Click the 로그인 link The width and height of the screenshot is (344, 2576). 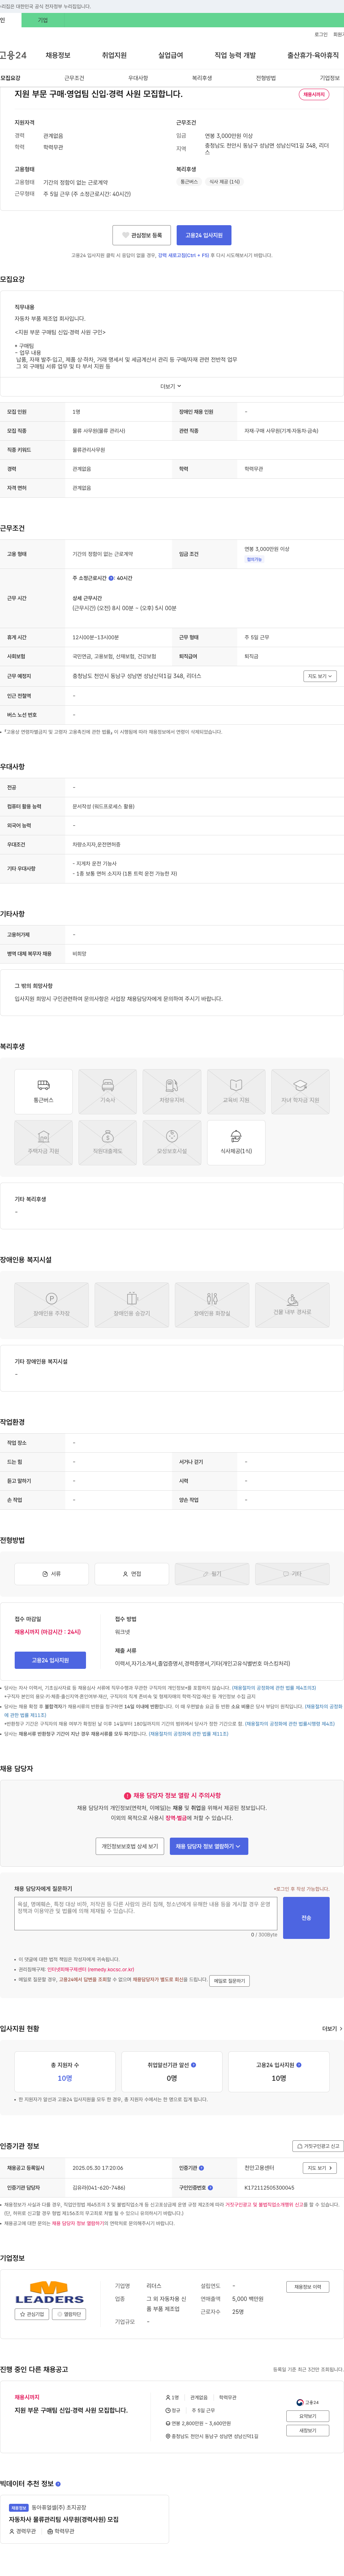coord(321,34)
